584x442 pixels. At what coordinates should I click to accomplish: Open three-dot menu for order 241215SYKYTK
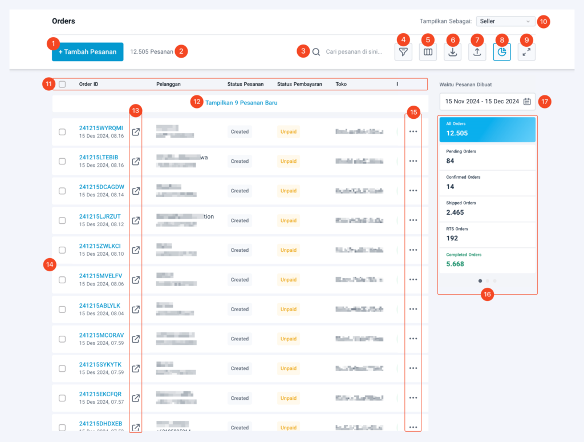(413, 368)
